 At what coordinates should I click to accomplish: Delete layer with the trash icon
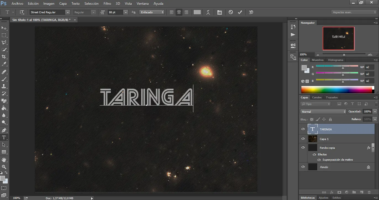(369, 192)
